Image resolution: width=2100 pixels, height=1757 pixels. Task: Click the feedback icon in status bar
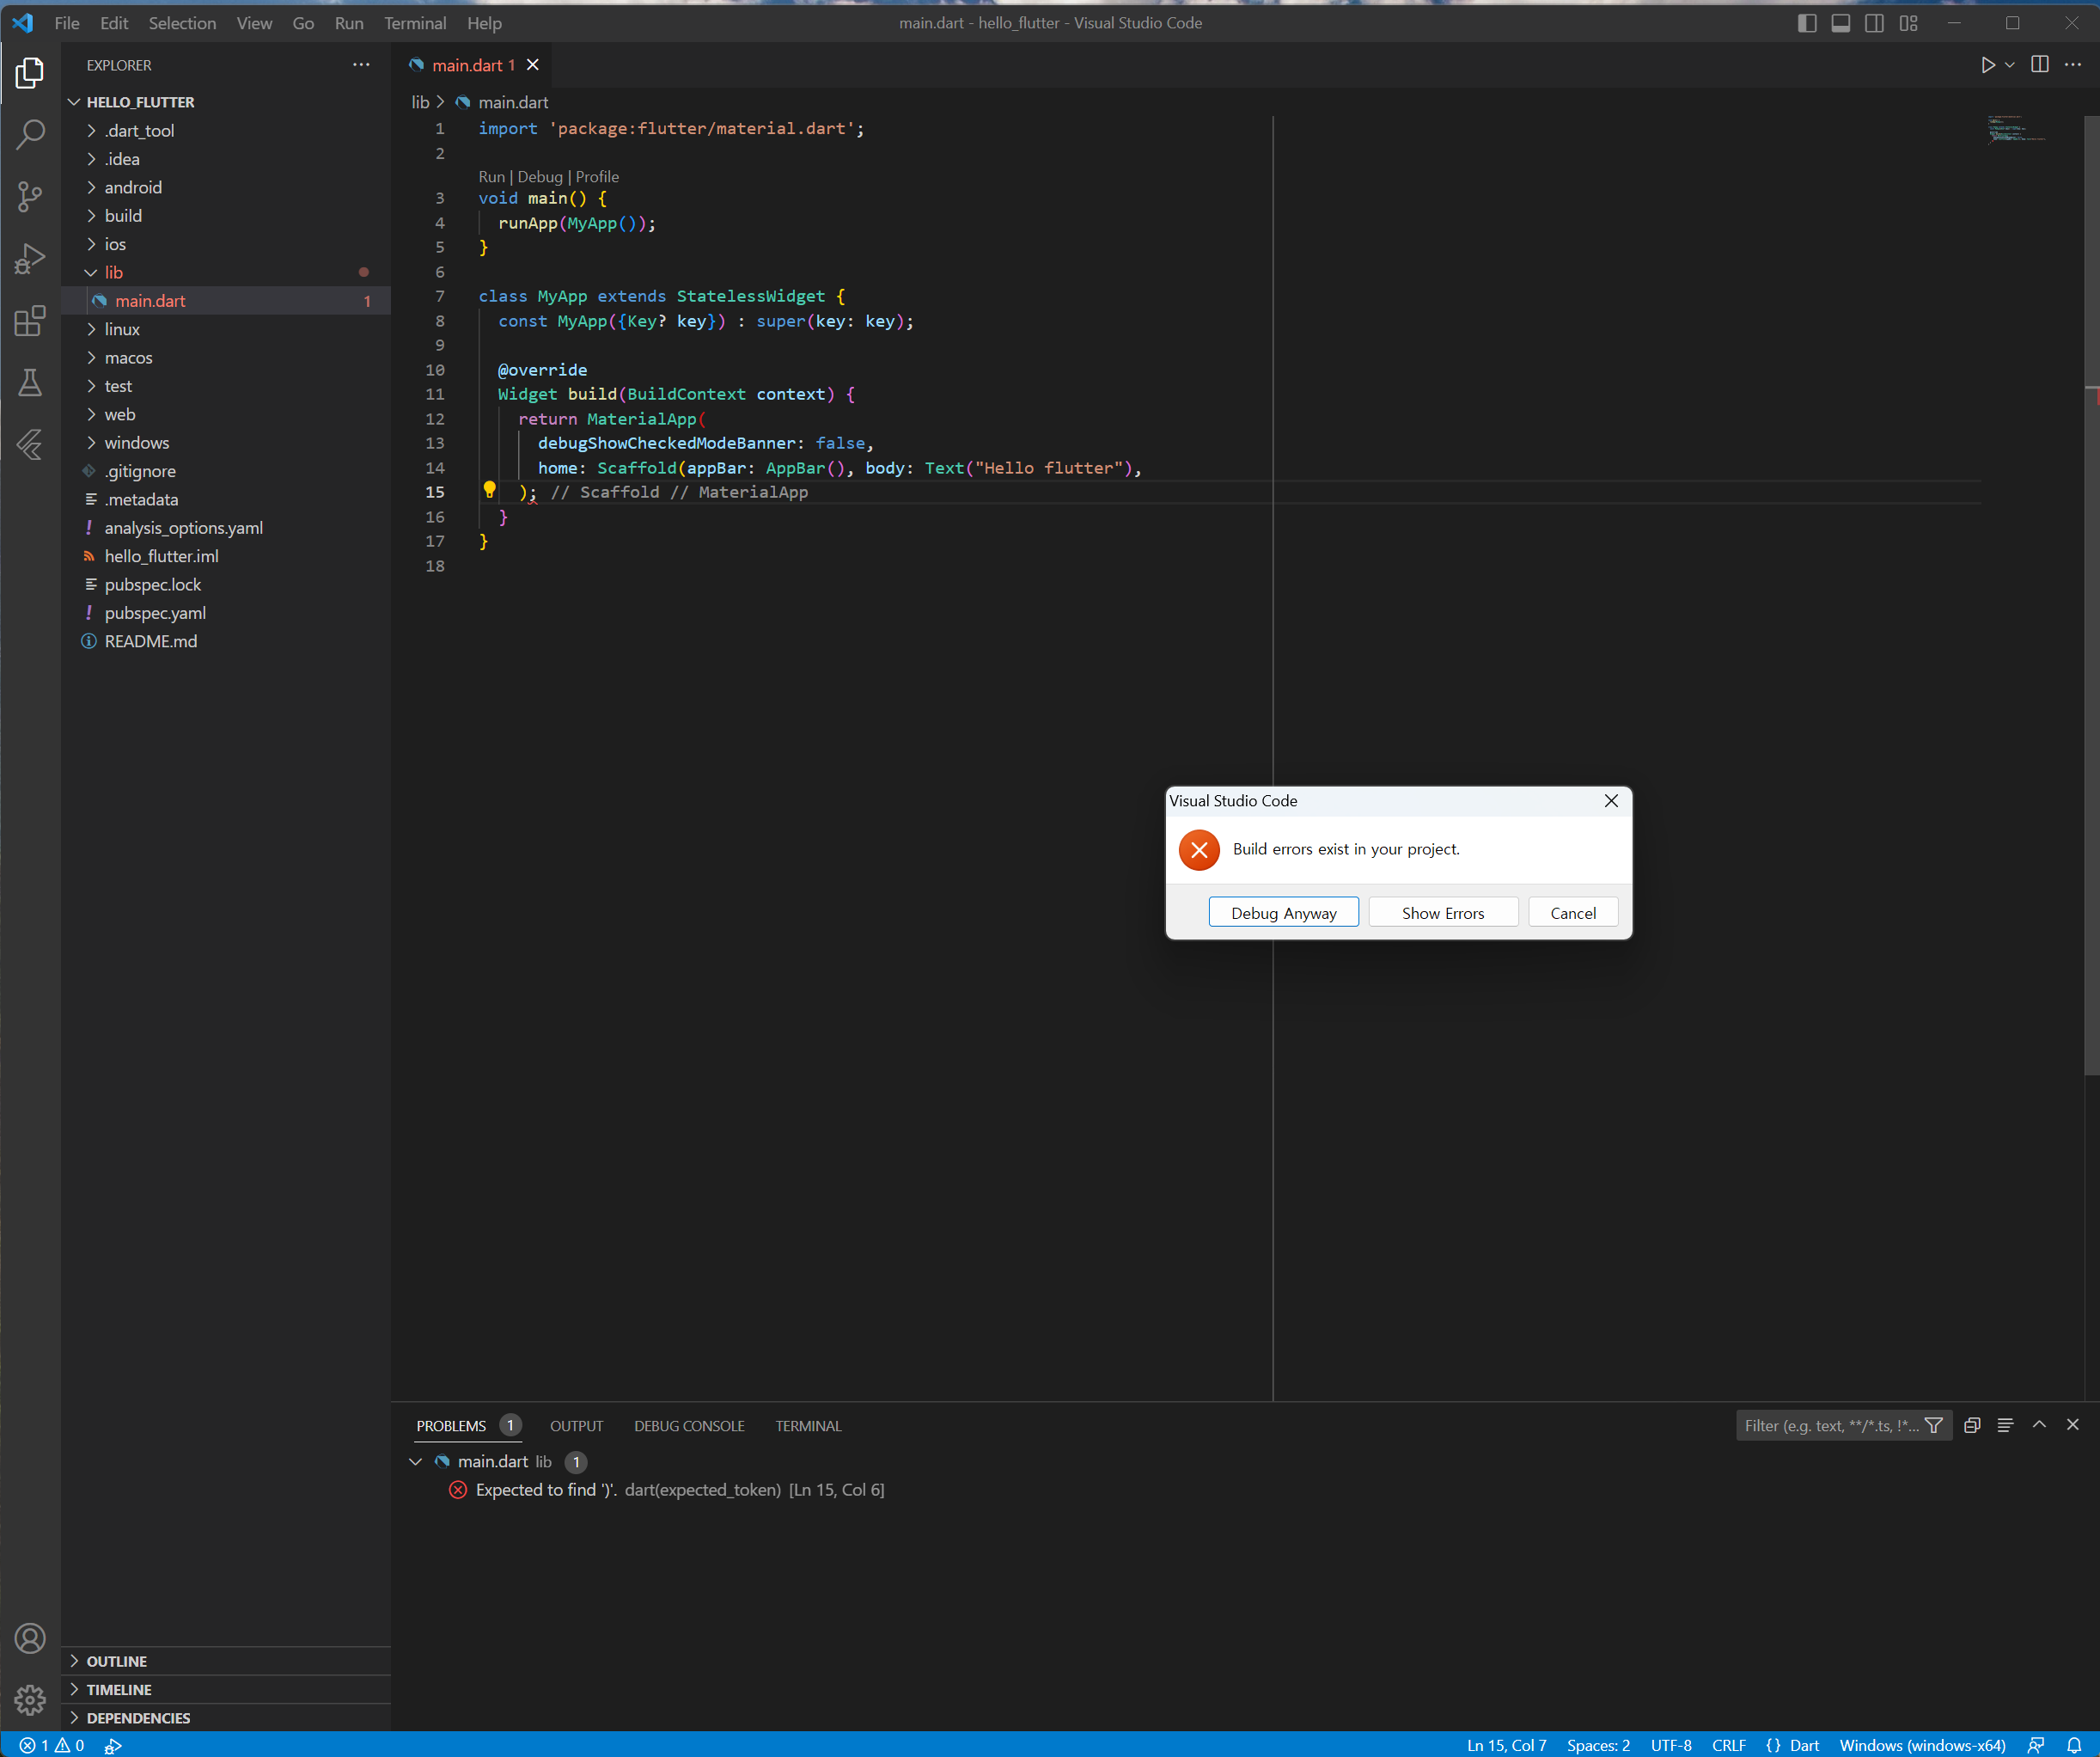pos(2035,1745)
